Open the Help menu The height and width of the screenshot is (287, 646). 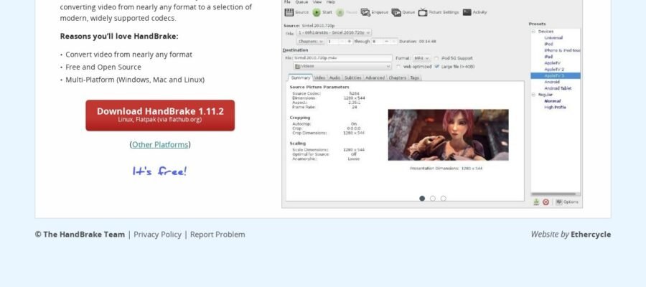pyautogui.click(x=330, y=2)
